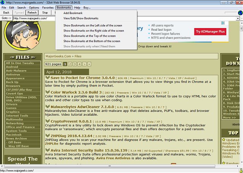Open the Search menu
243x173 pixels.
pyautogui.click(x=21, y=8)
